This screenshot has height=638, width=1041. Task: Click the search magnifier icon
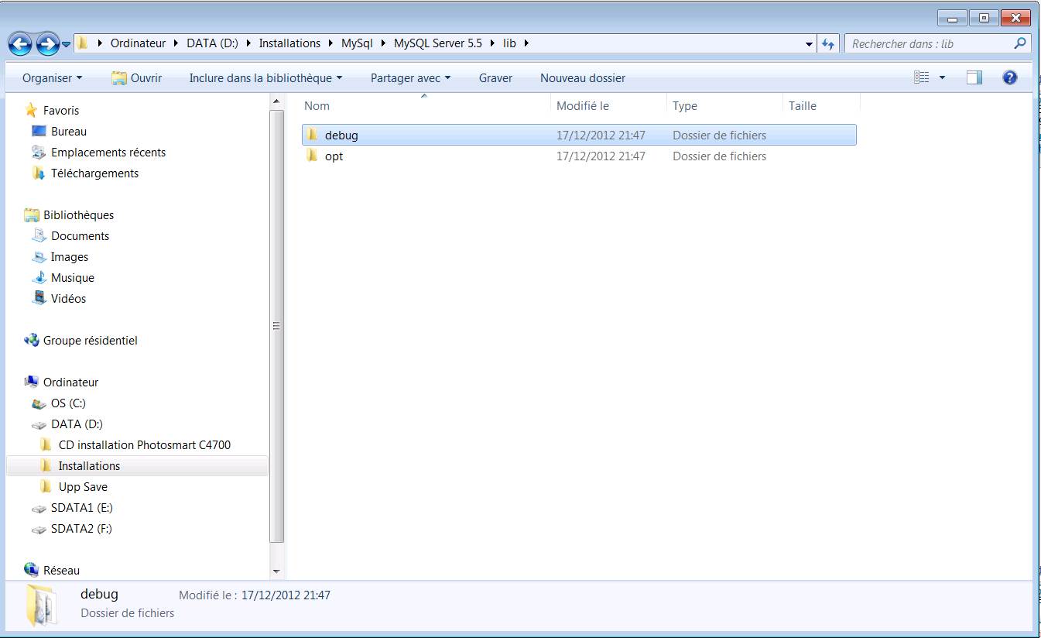pos(1020,44)
